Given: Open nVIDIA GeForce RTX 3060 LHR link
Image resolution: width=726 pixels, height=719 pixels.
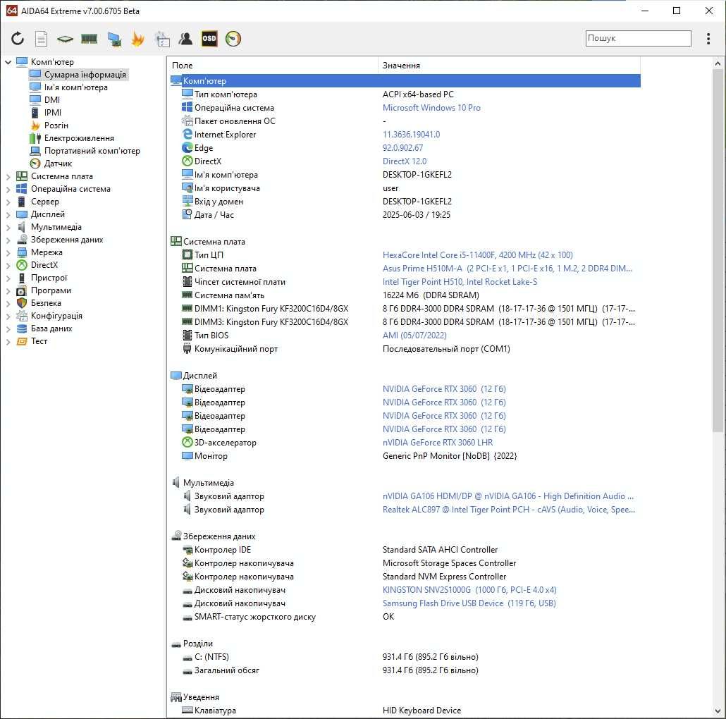Looking at the screenshot, I should click(x=438, y=442).
